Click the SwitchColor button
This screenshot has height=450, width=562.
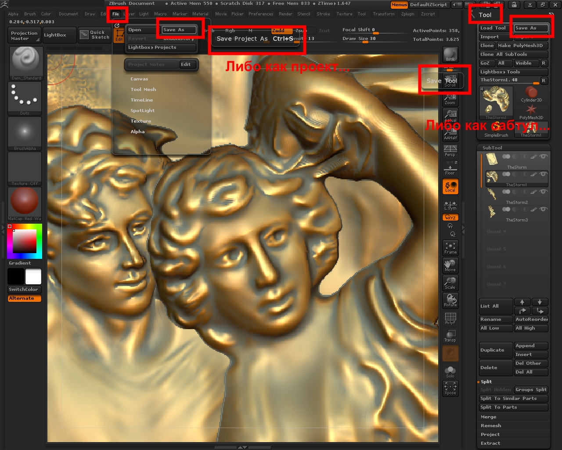tap(25, 290)
